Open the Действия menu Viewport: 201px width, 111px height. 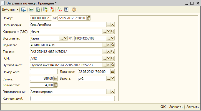(10, 9)
